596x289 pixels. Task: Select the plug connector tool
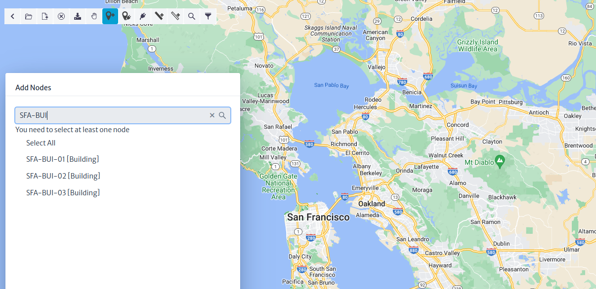tap(142, 16)
